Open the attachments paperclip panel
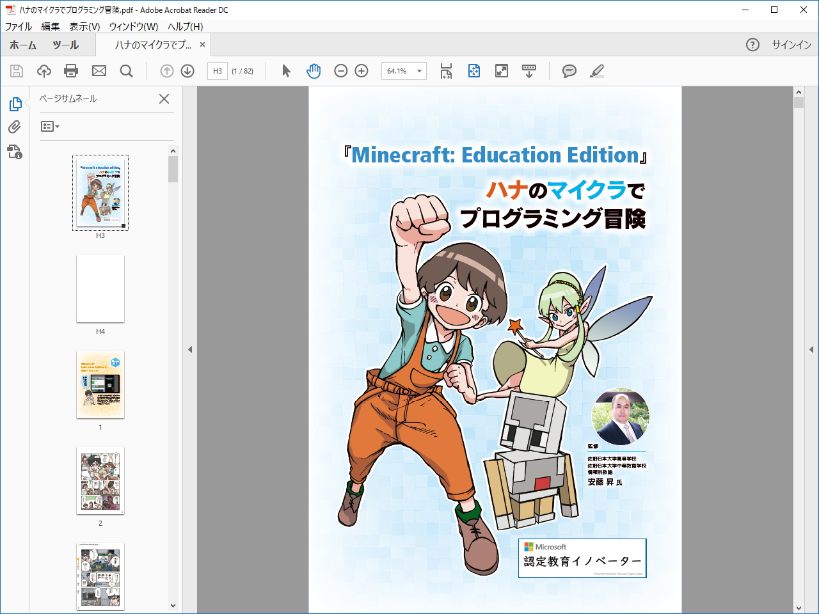This screenshot has width=819, height=614. coord(15,127)
